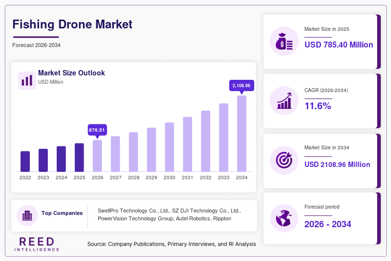The image size is (391, 261).
Task: Click the 2034 axis label
Action: (241, 178)
